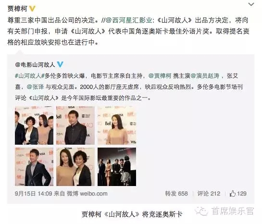Open thumbnail of man in black suit
This screenshot has height=224, width=262.
coord(75,125)
